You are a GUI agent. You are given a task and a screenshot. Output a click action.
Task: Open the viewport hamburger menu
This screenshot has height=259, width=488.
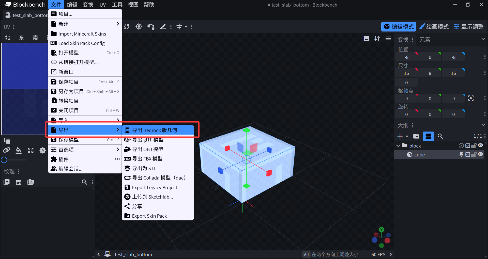click(388, 39)
